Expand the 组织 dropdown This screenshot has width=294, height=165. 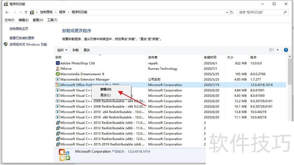coord(62,50)
